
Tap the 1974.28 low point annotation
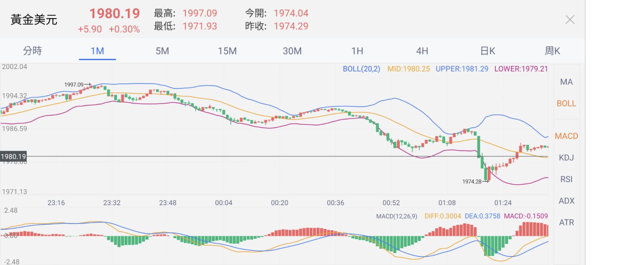pos(472,182)
